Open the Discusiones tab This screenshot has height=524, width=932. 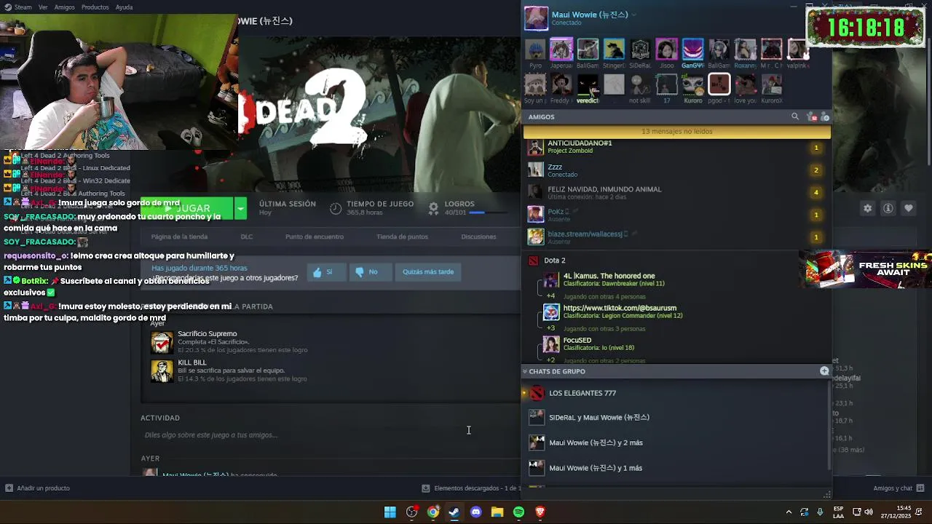(478, 237)
